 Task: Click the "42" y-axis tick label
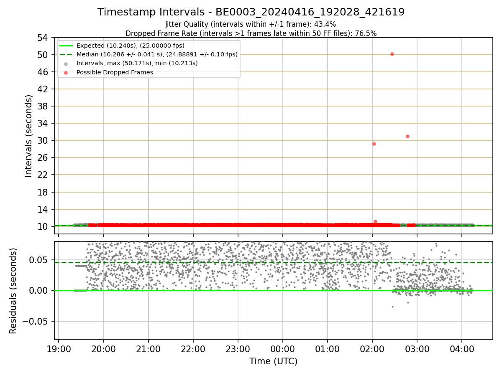(x=43, y=89)
